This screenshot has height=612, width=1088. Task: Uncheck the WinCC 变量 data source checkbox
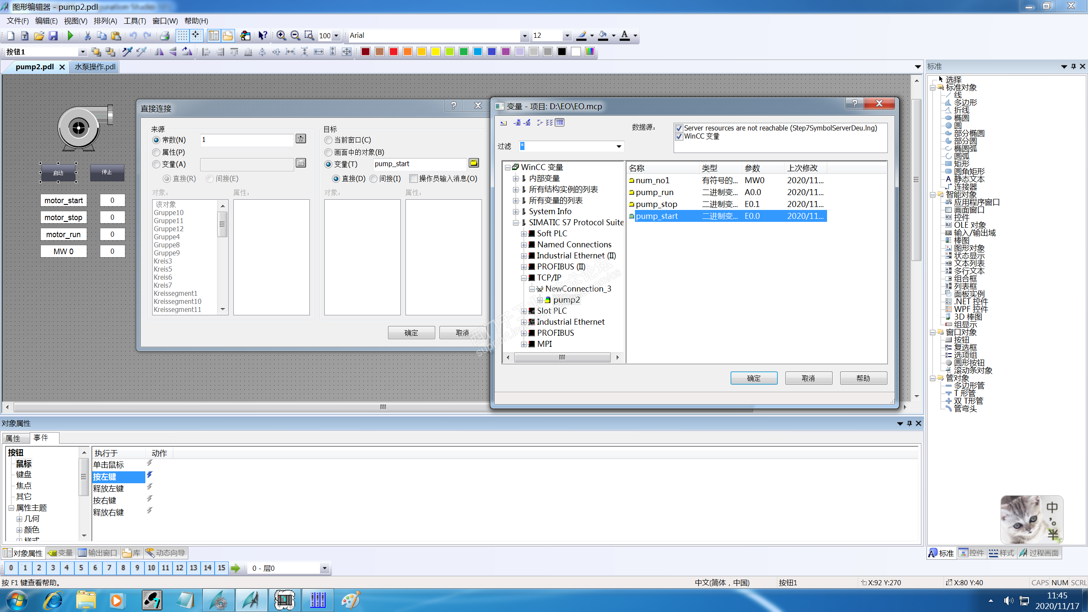(x=679, y=136)
